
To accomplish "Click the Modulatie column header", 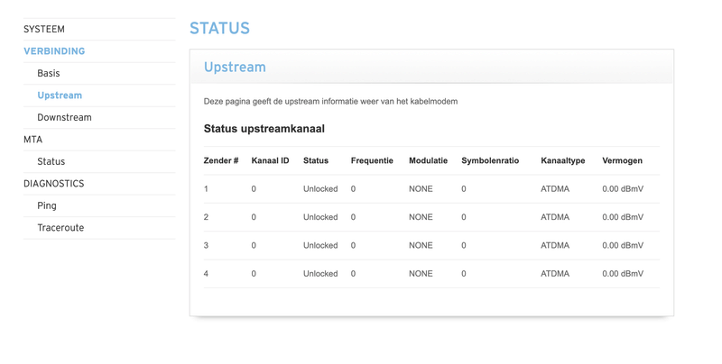I will point(428,161).
